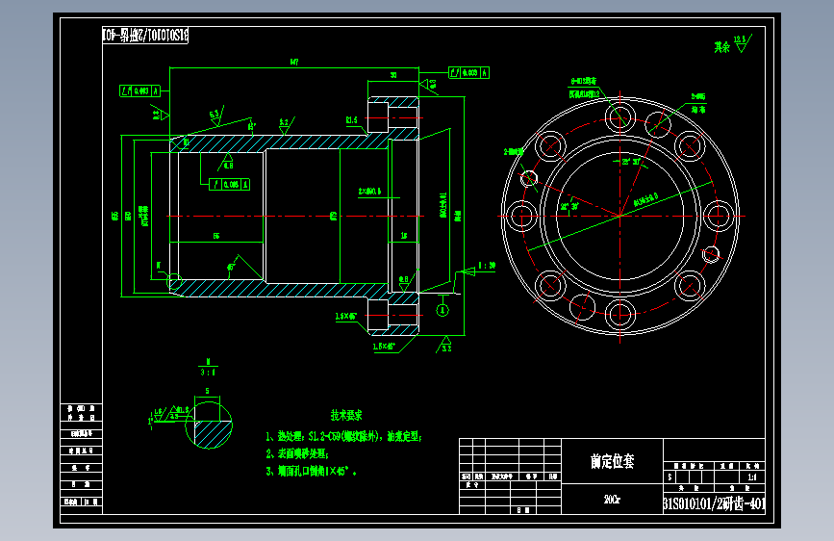Screen dimensions: 834x541
Task: Select technical requirement line 1 about heat treatment
Action: [344, 437]
